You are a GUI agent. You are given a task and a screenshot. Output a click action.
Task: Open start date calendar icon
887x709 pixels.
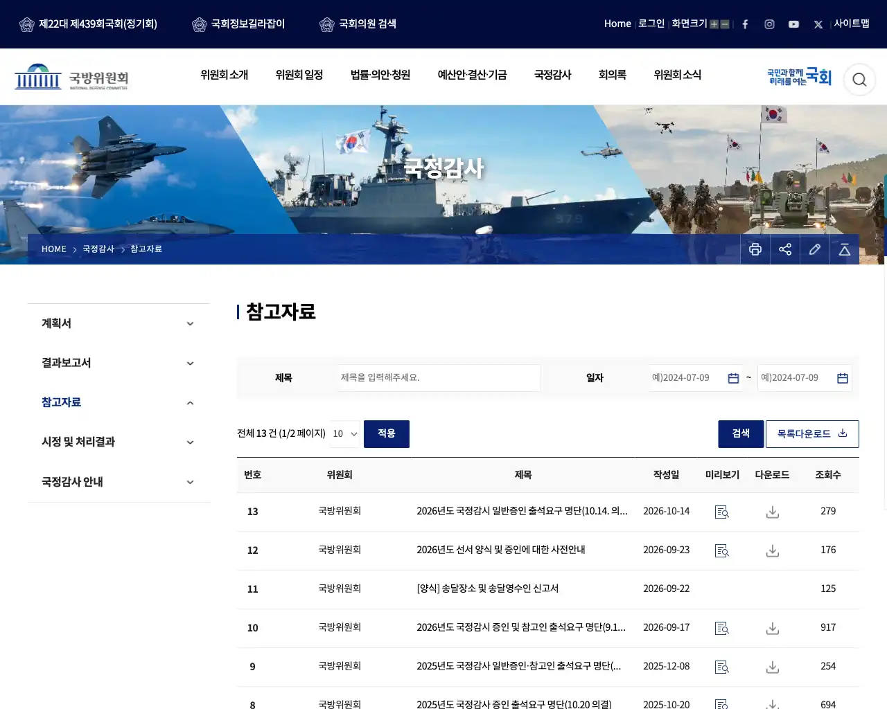pyautogui.click(x=733, y=378)
